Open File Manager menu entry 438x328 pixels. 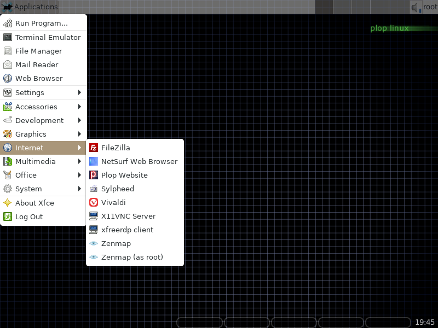pos(43,51)
